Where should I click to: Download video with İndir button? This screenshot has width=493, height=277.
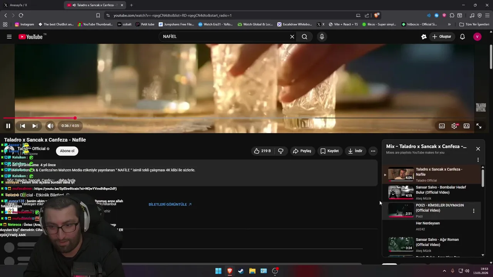(x=355, y=151)
